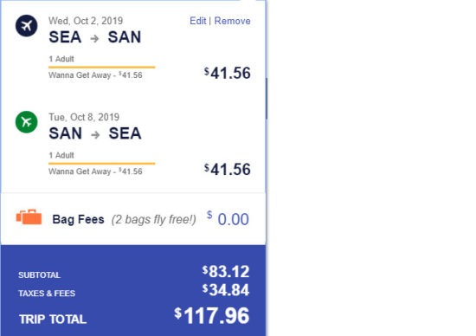The height and width of the screenshot is (336, 476).
Task: Click the TAXES & FEES $34.84 amount
Action: click(226, 289)
